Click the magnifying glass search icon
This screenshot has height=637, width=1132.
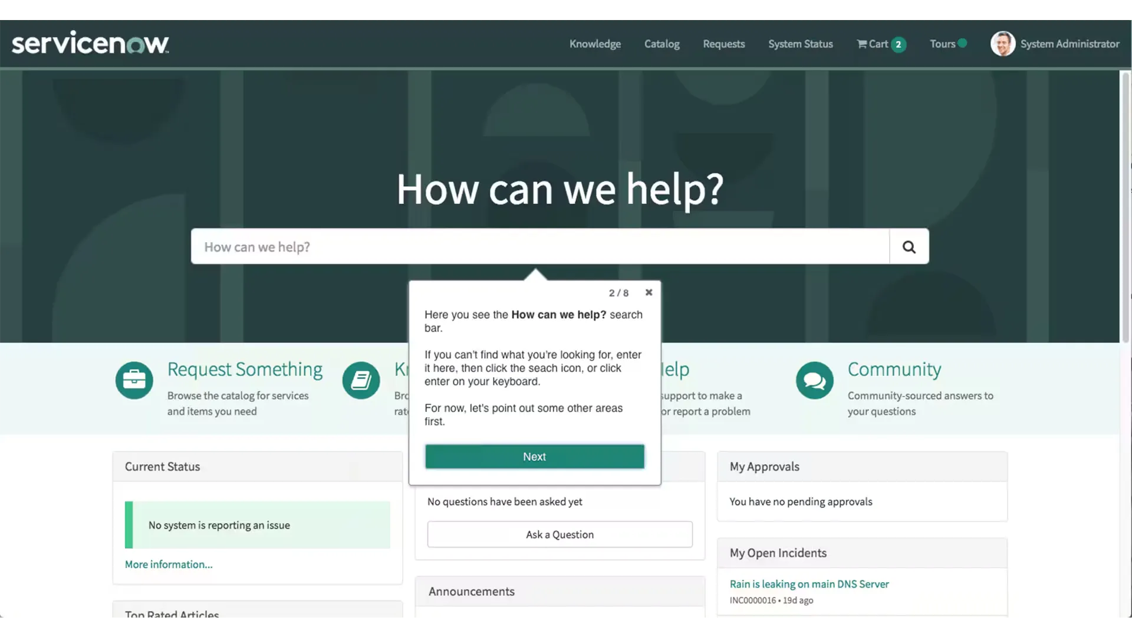pyautogui.click(x=909, y=247)
